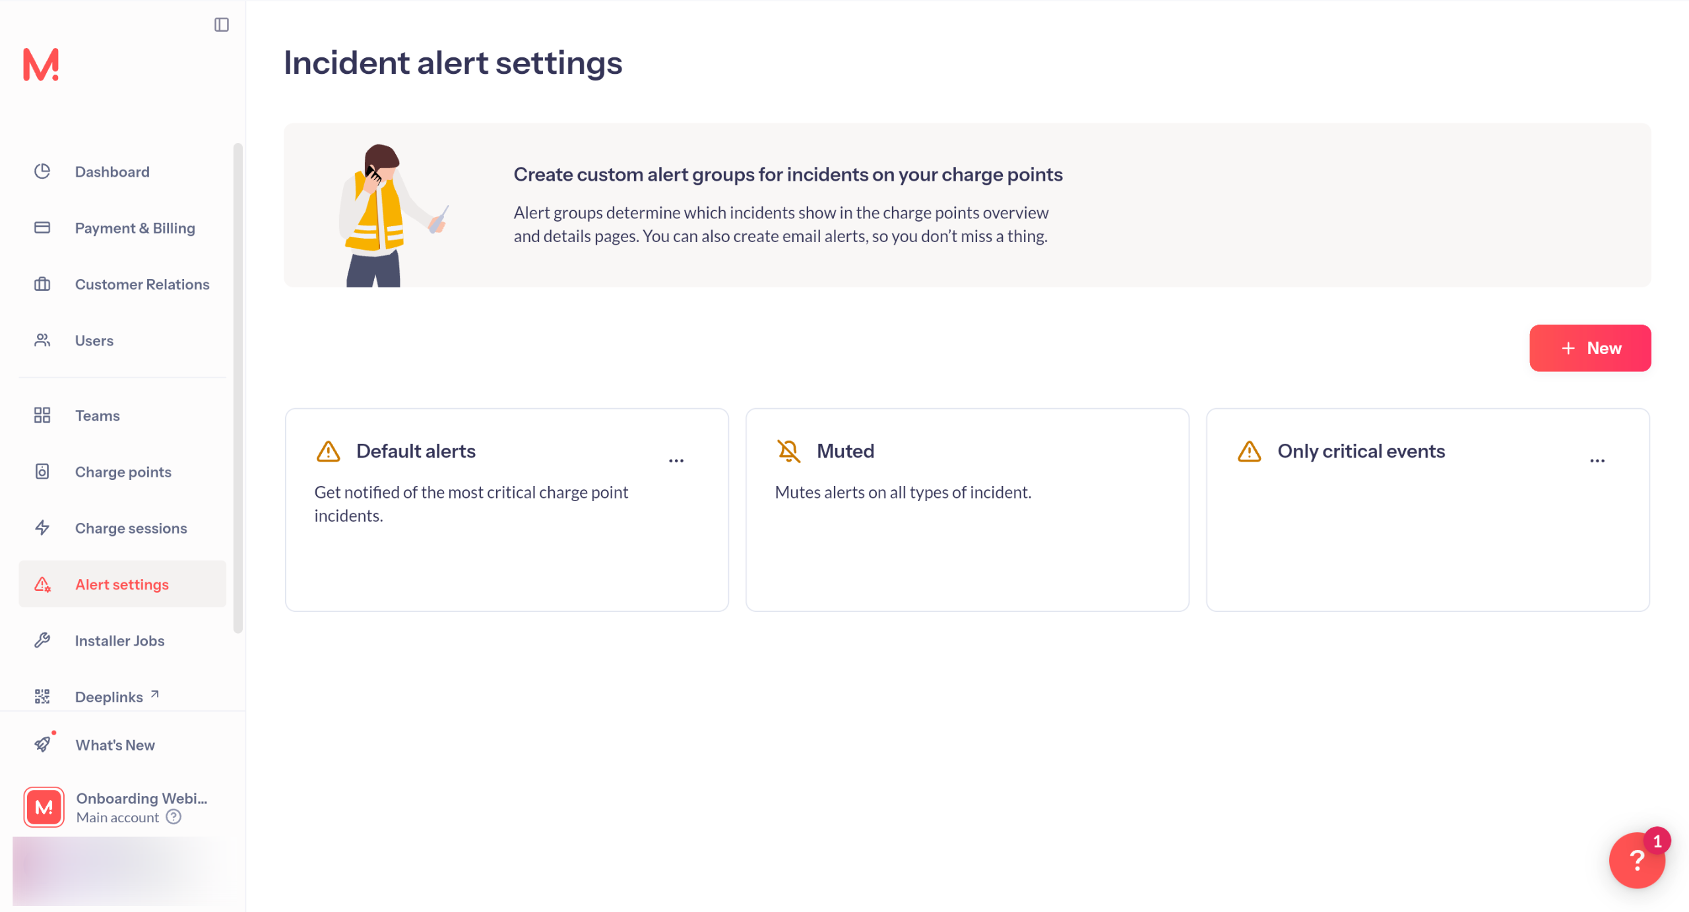Open the Dashboard pie chart icon
1689x912 pixels.
(42, 171)
